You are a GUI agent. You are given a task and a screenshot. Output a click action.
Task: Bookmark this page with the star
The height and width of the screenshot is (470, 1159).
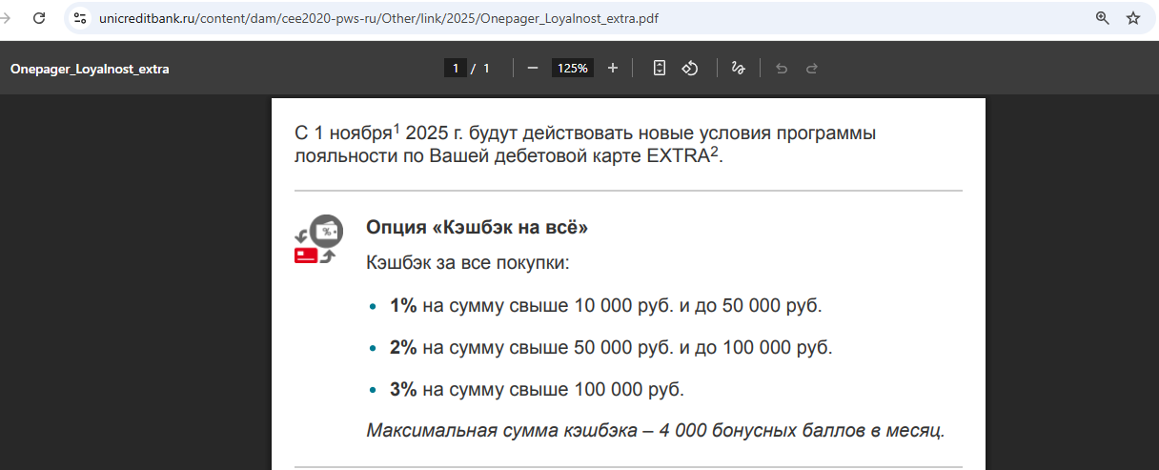[1133, 18]
